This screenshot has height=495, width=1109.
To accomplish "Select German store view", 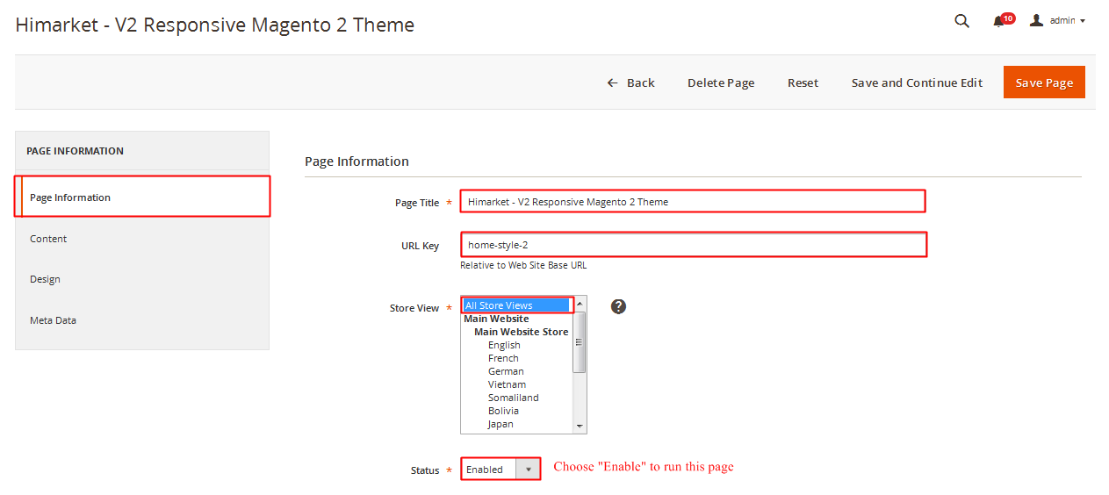I will [x=506, y=371].
